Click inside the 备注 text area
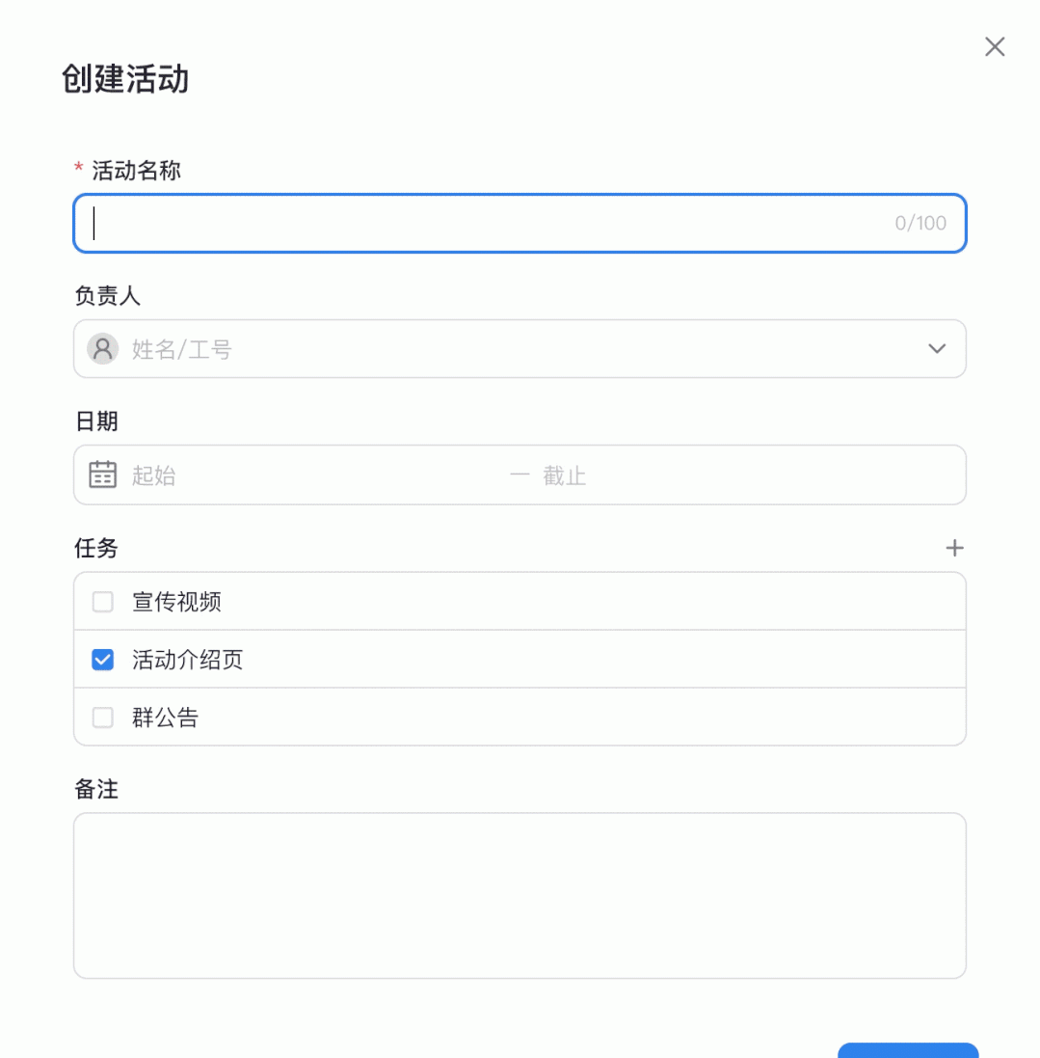Image resolution: width=1040 pixels, height=1058 pixels. click(520, 896)
